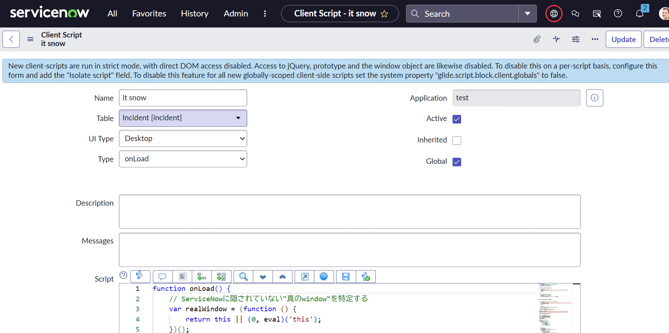Open the script editor blue help icon
Image resolution: width=669 pixels, height=333 pixels.
coord(324,277)
